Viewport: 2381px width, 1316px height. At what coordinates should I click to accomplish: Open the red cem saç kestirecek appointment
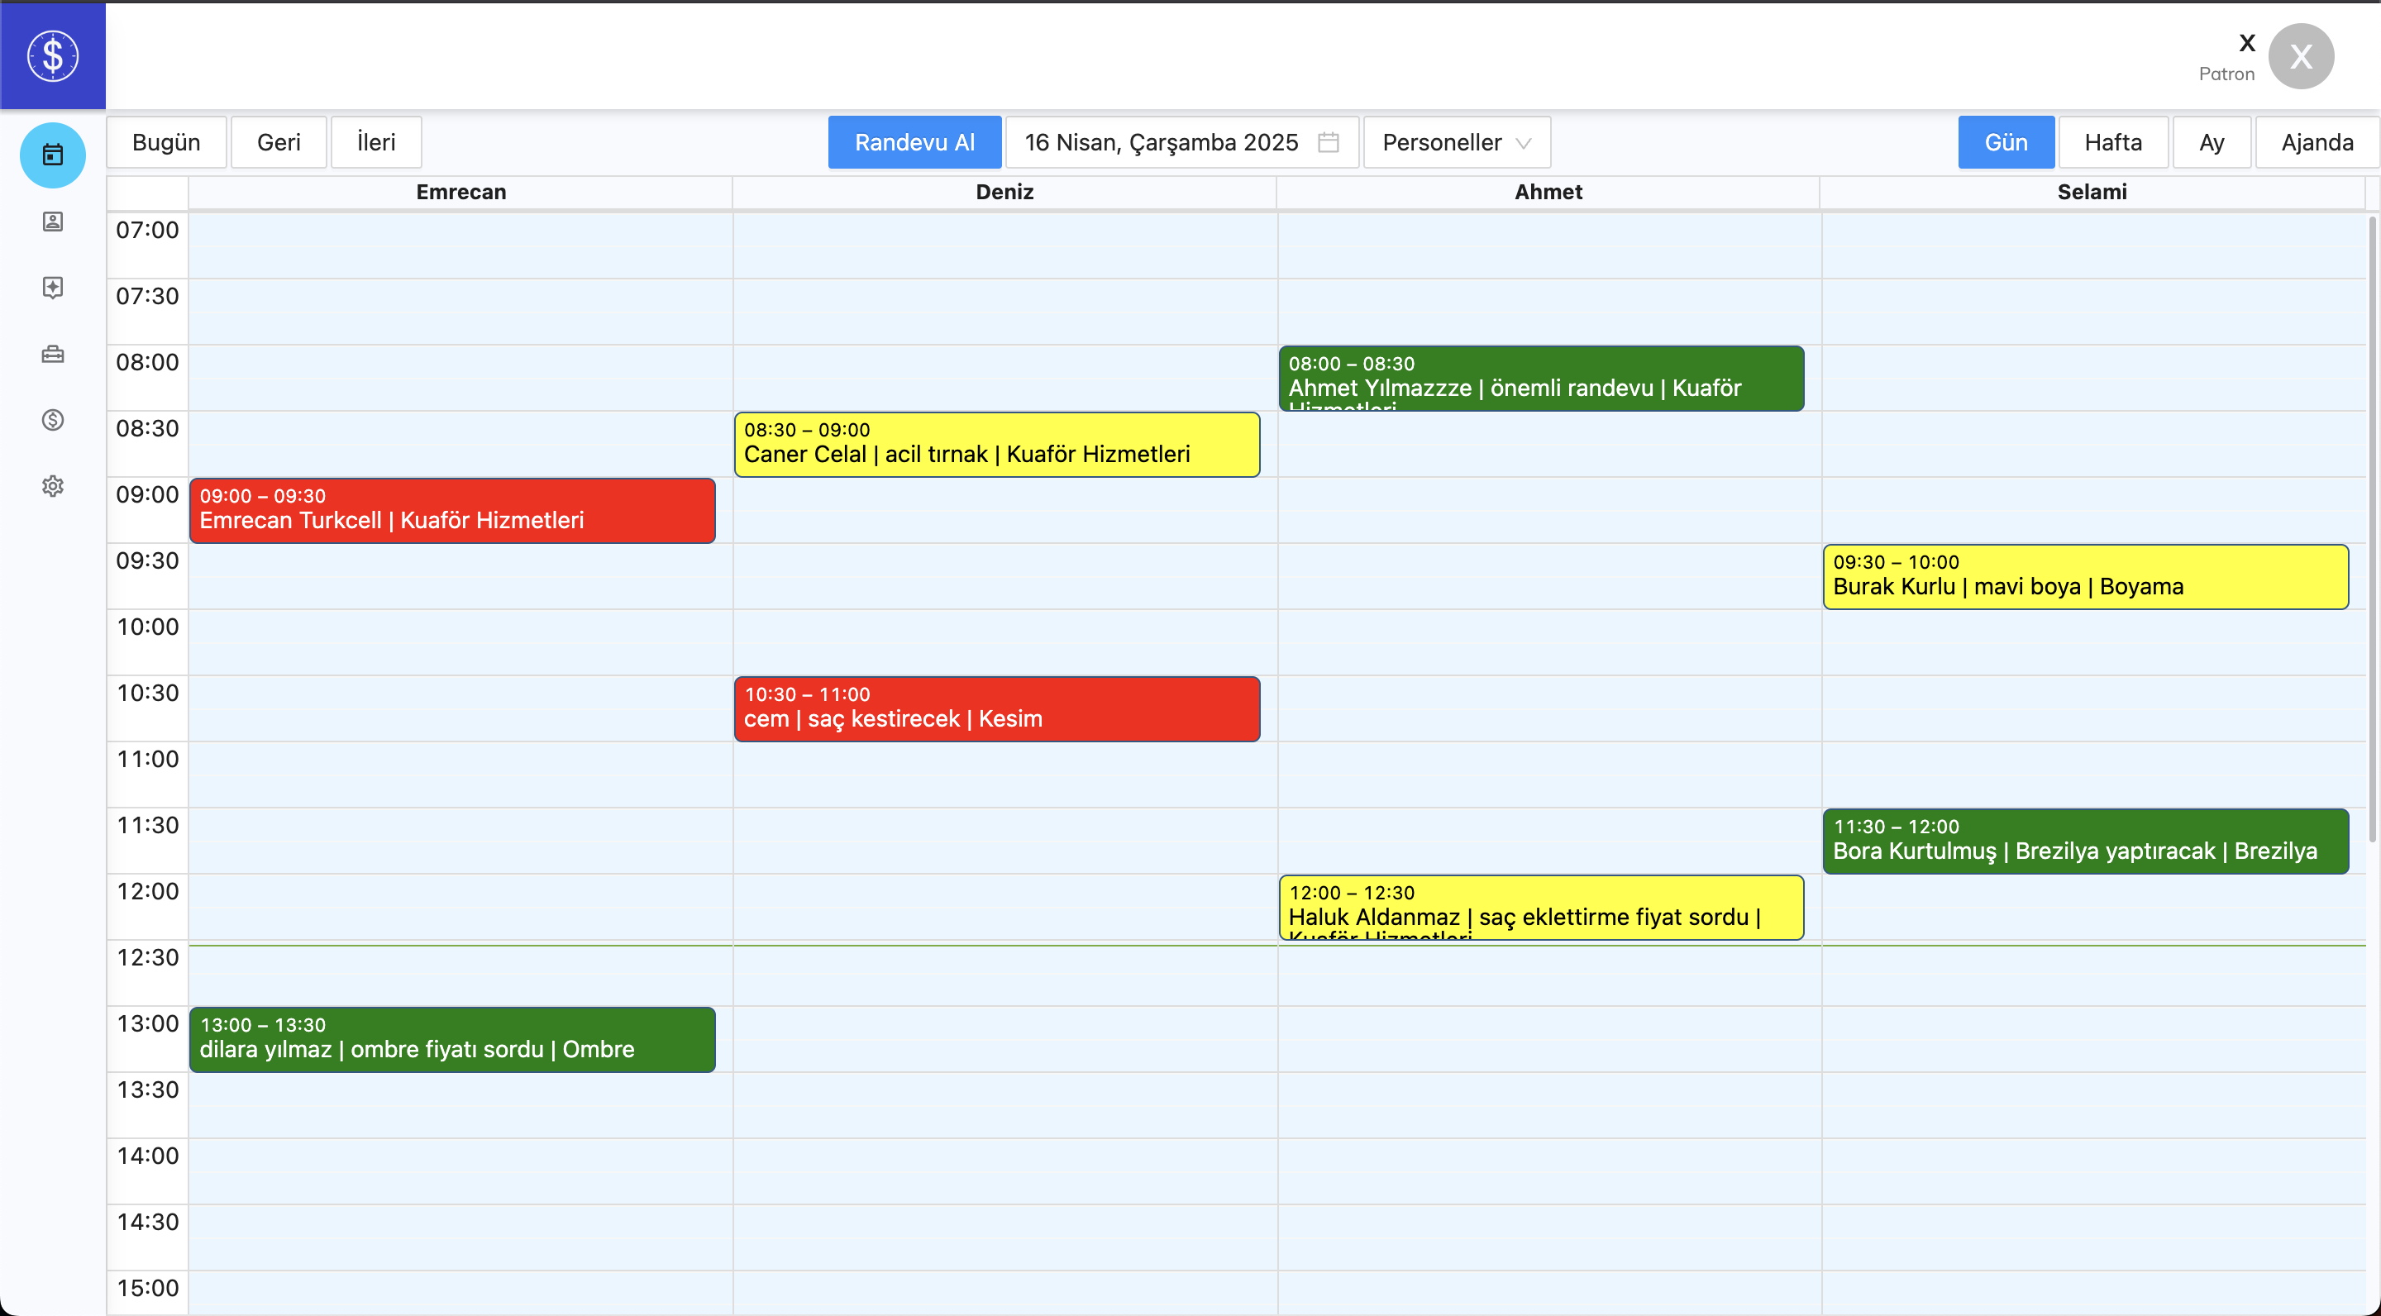(x=996, y=708)
